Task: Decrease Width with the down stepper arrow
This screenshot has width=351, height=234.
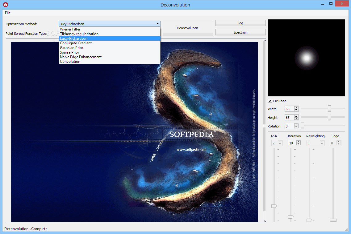Action: click(296, 110)
